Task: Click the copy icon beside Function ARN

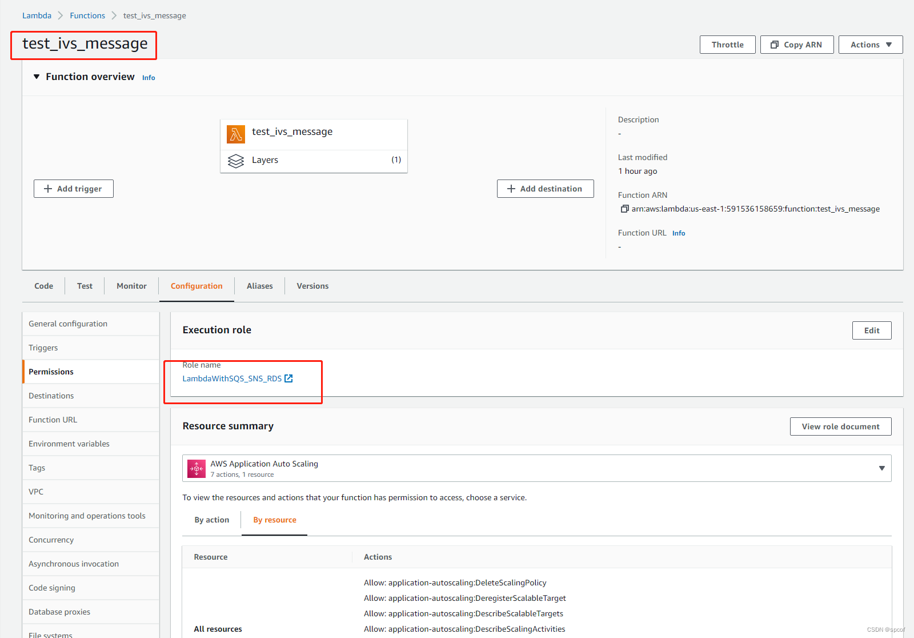Action: (624, 209)
